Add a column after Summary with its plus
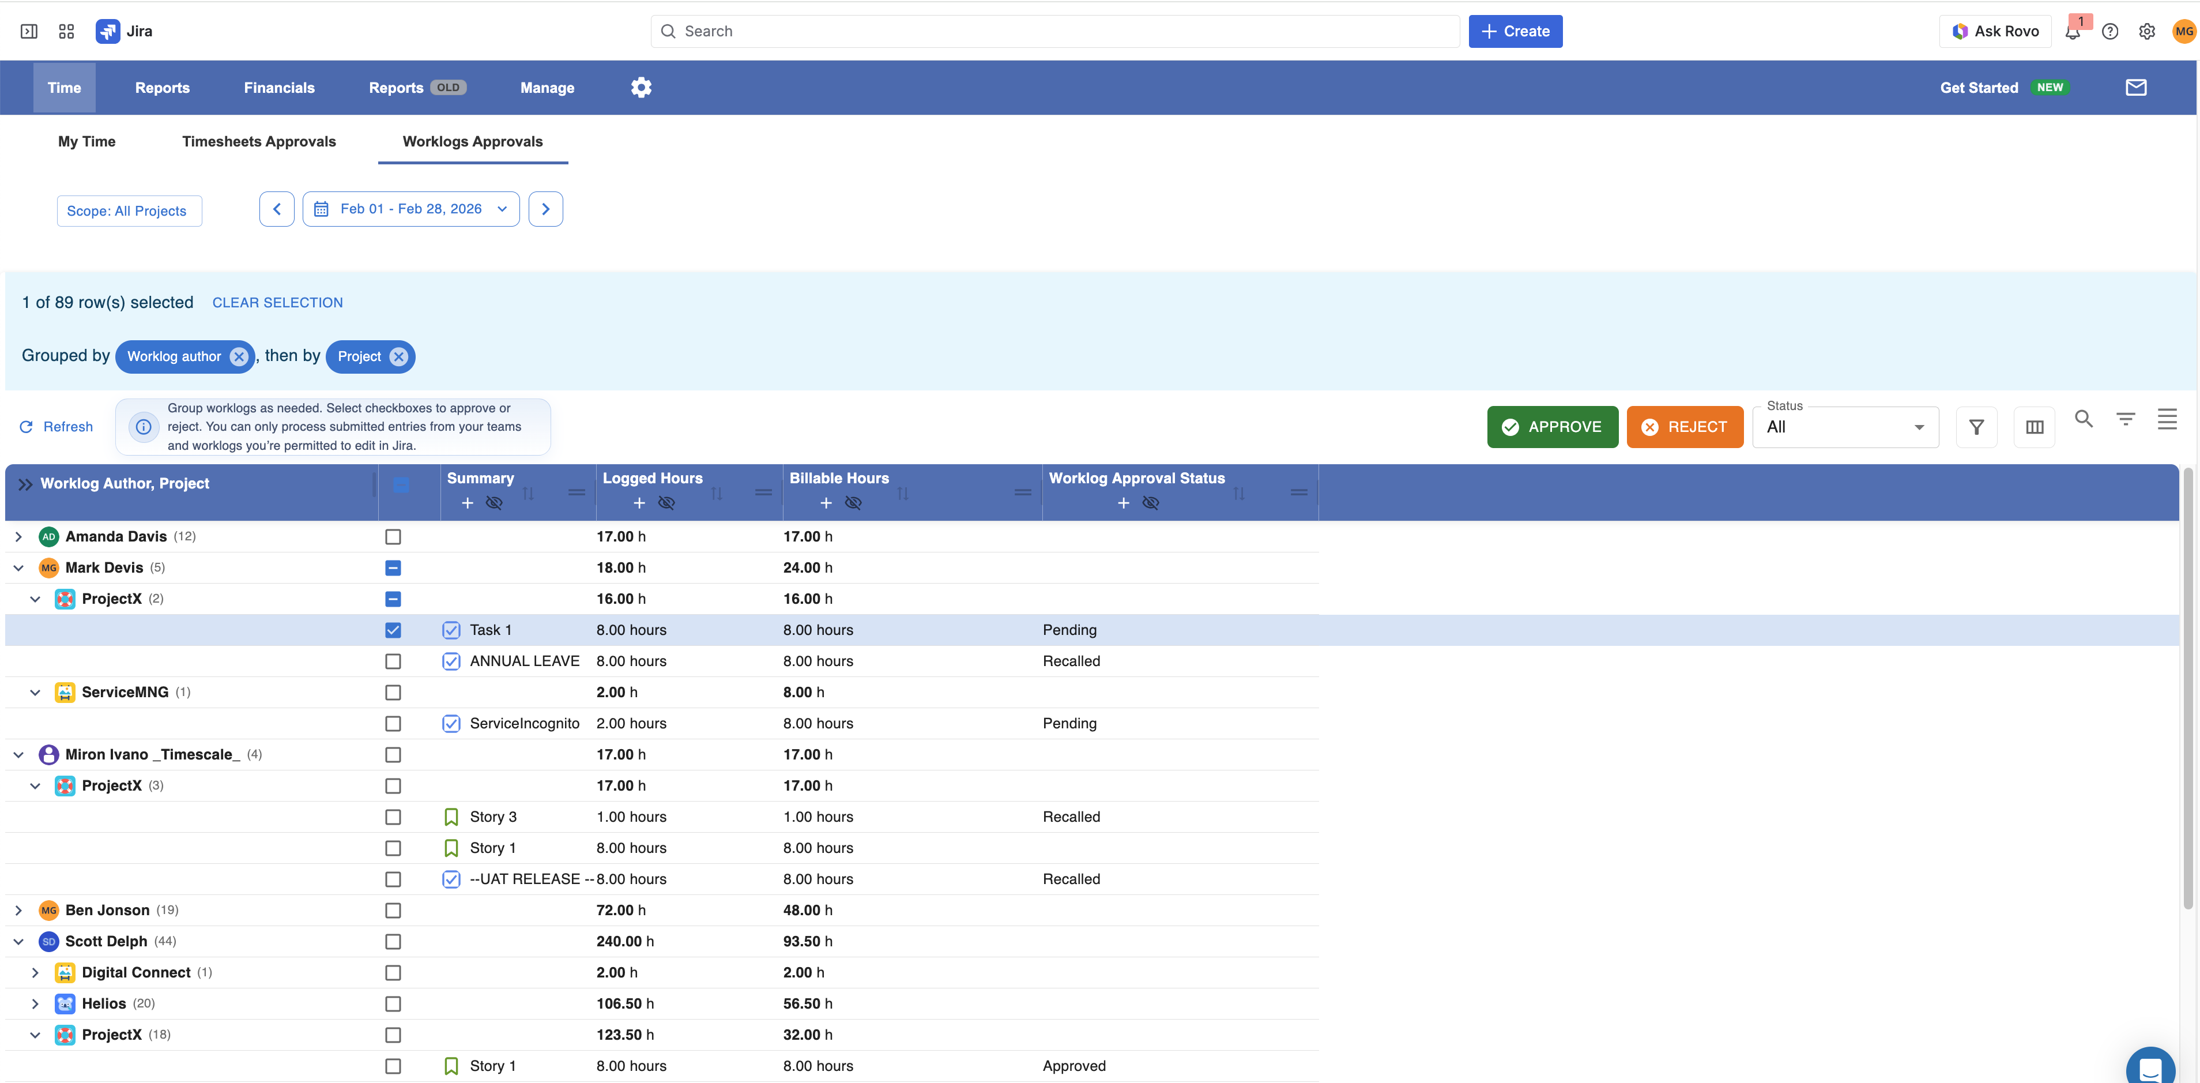 pyautogui.click(x=467, y=503)
